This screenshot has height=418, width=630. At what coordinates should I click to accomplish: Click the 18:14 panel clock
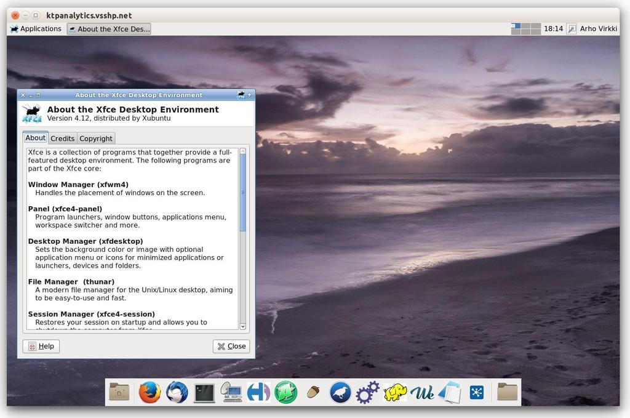pos(553,29)
